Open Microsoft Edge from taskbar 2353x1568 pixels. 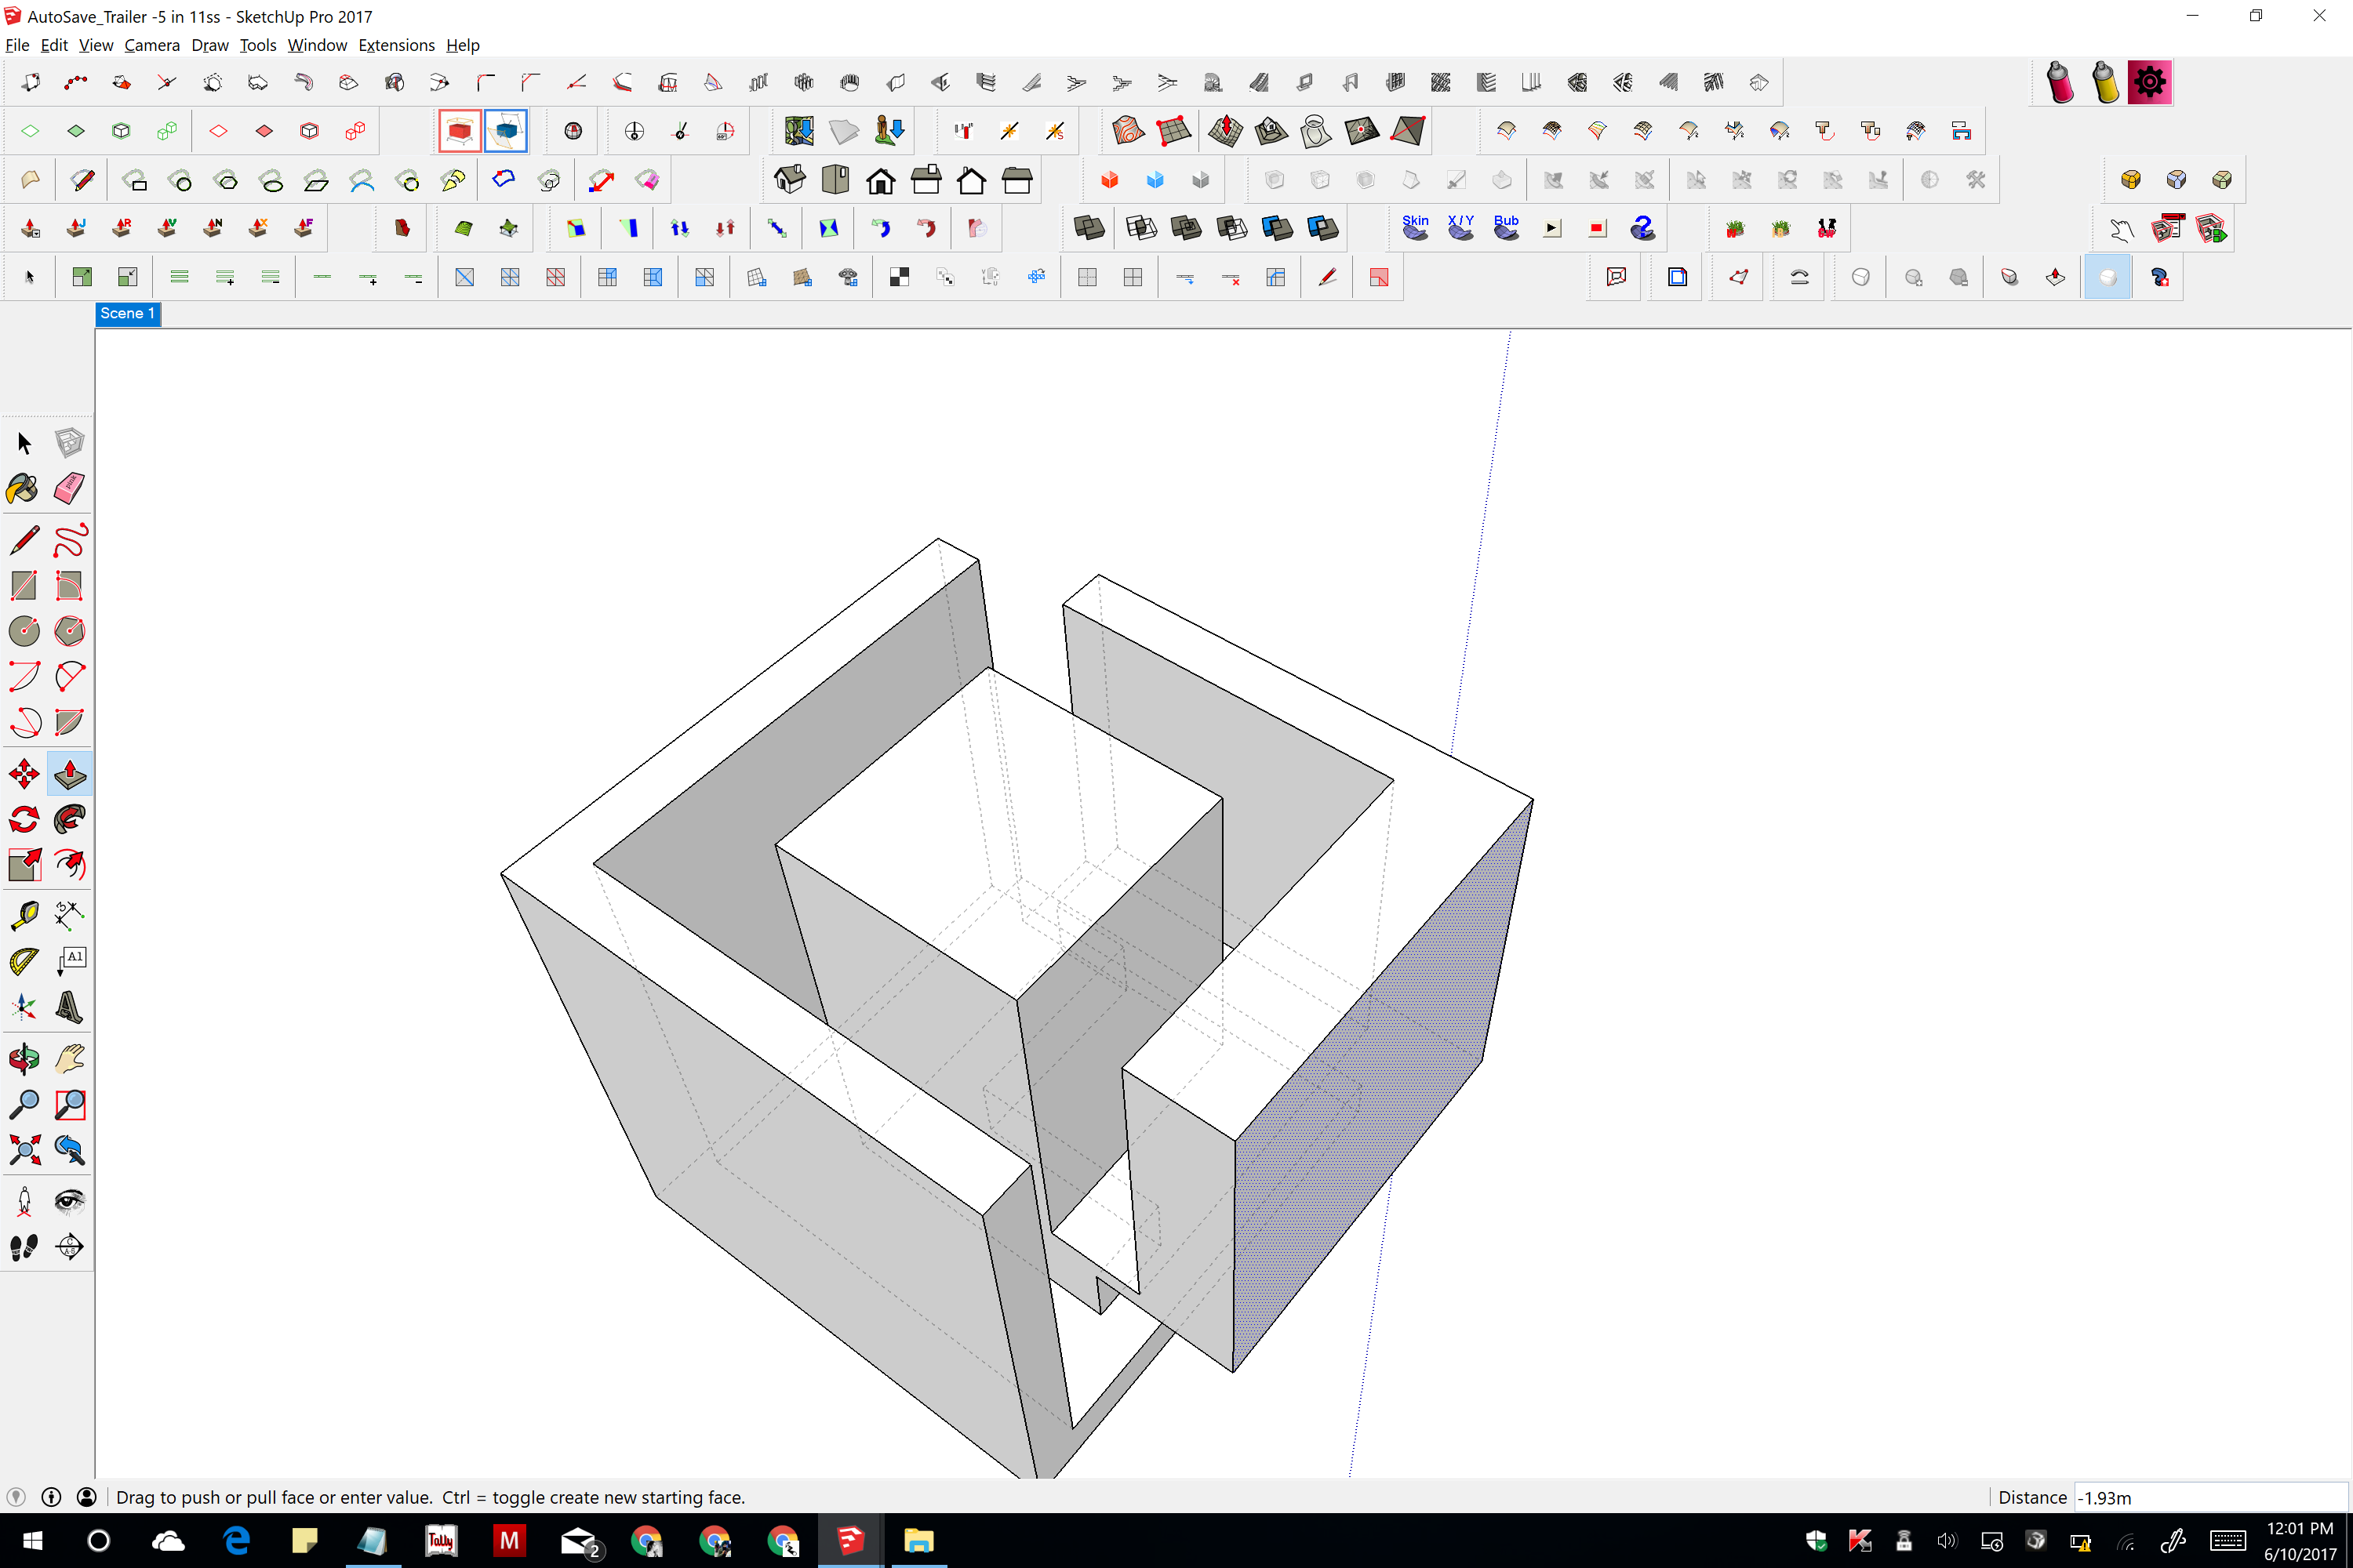tap(236, 1540)
